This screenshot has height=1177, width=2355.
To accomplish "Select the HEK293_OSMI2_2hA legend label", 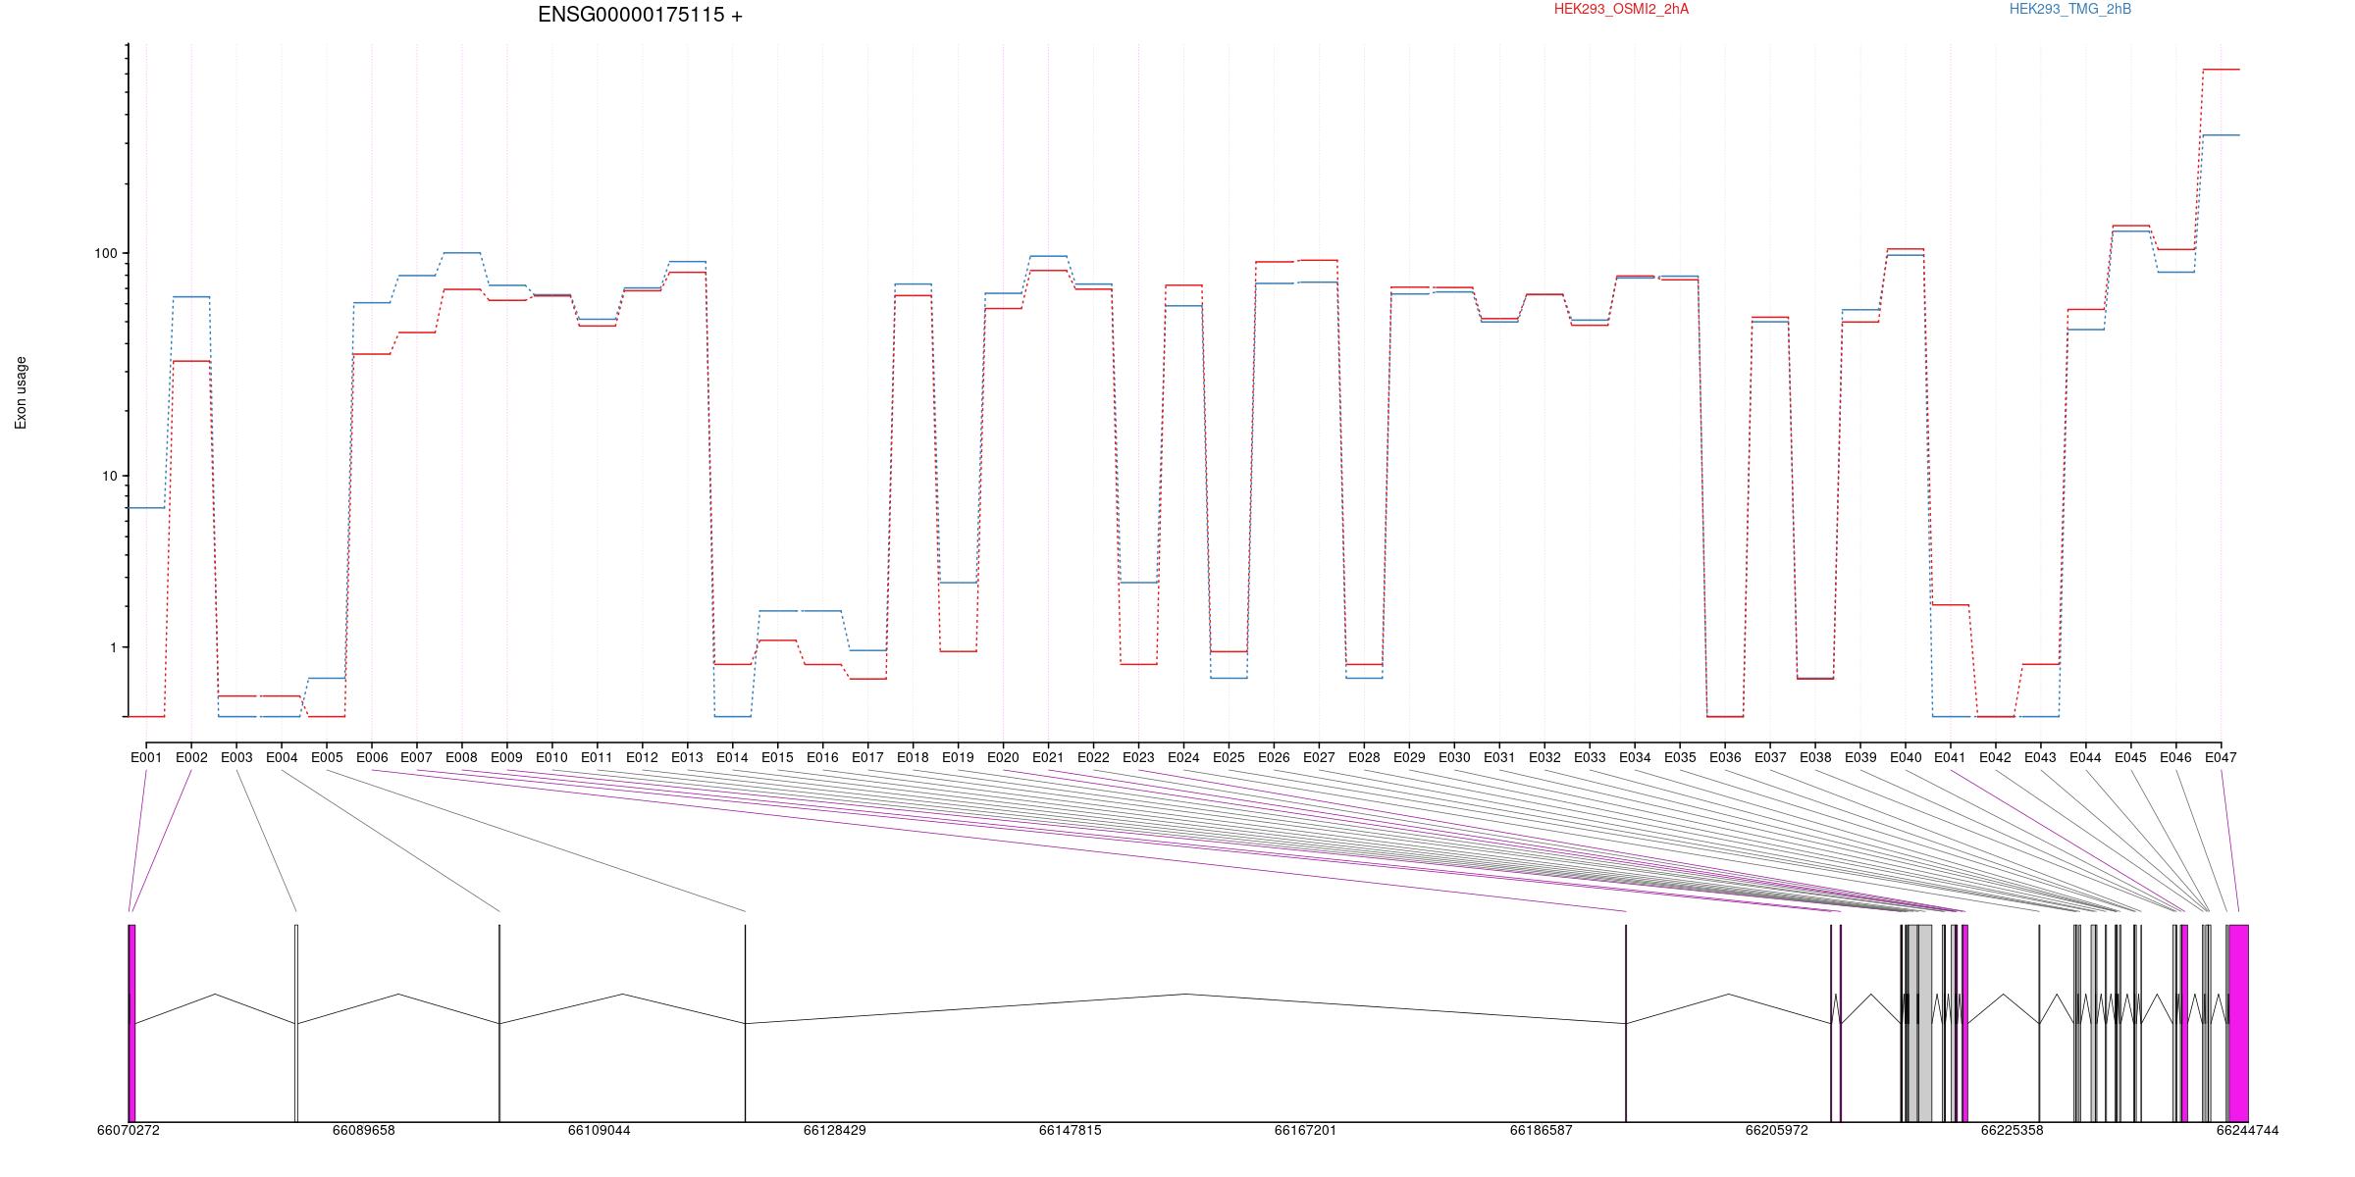I will (1621, 9).
